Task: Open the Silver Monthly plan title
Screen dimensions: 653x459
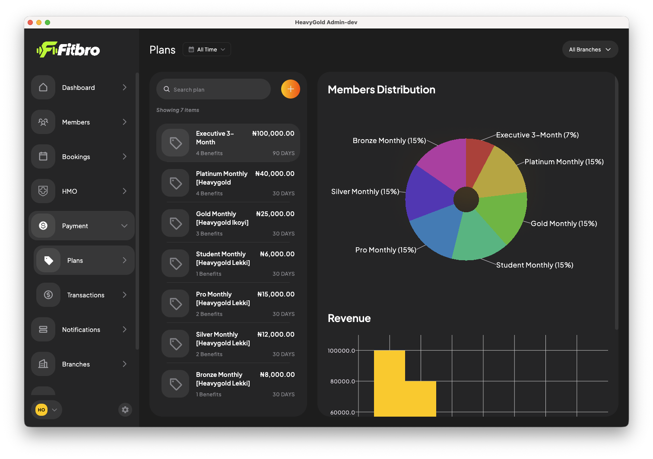Action: pos(223,339)
